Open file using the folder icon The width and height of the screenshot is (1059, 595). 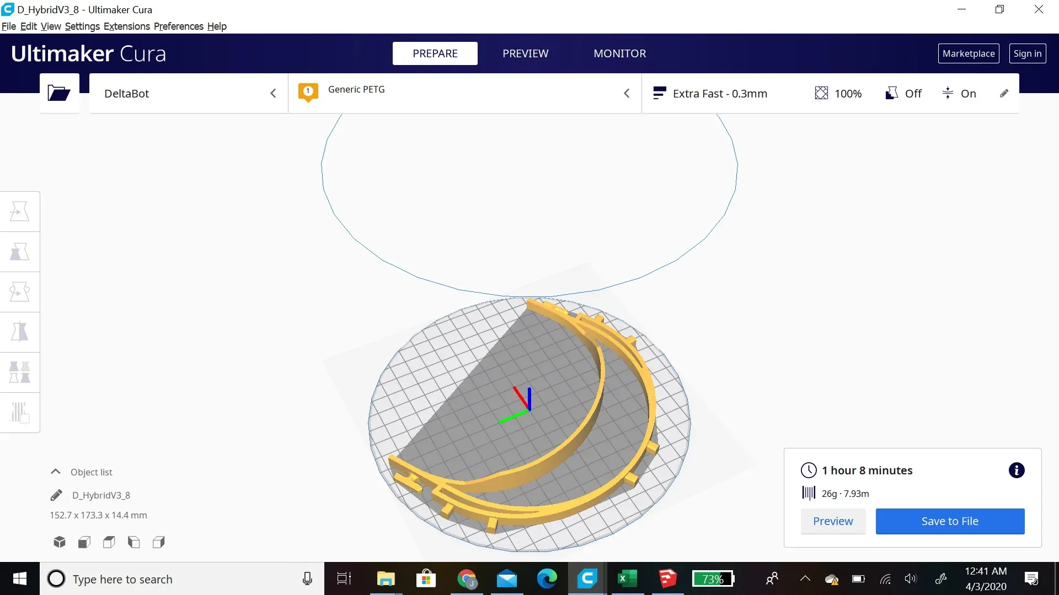tap(59, 93)
